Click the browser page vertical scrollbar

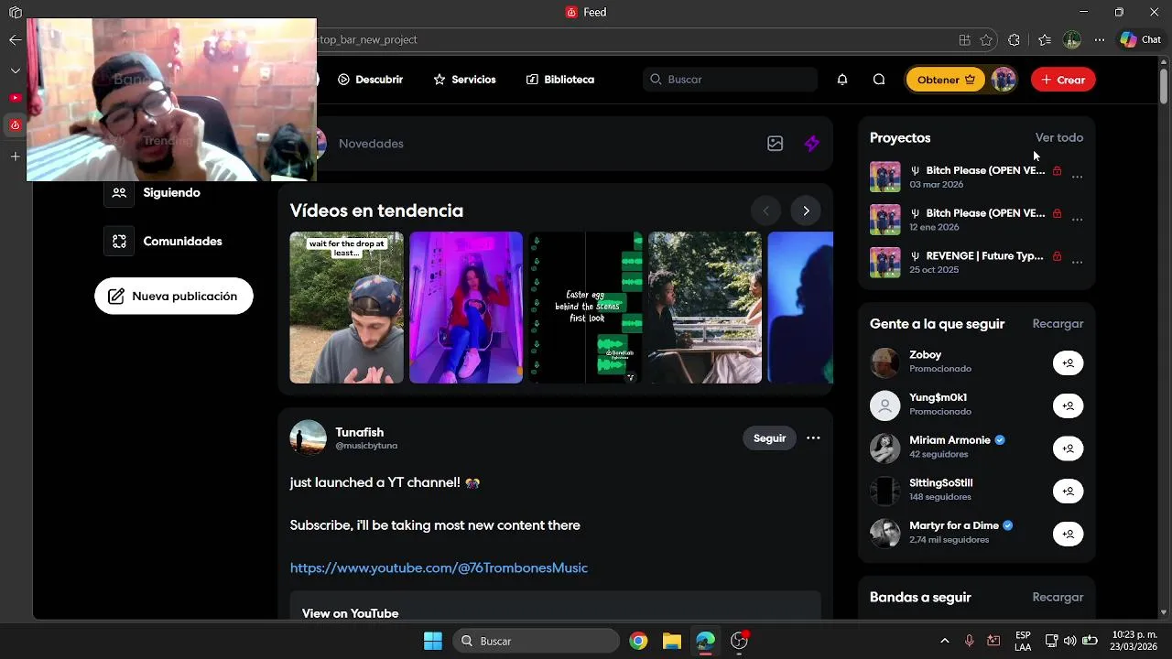pos(1164,87)
